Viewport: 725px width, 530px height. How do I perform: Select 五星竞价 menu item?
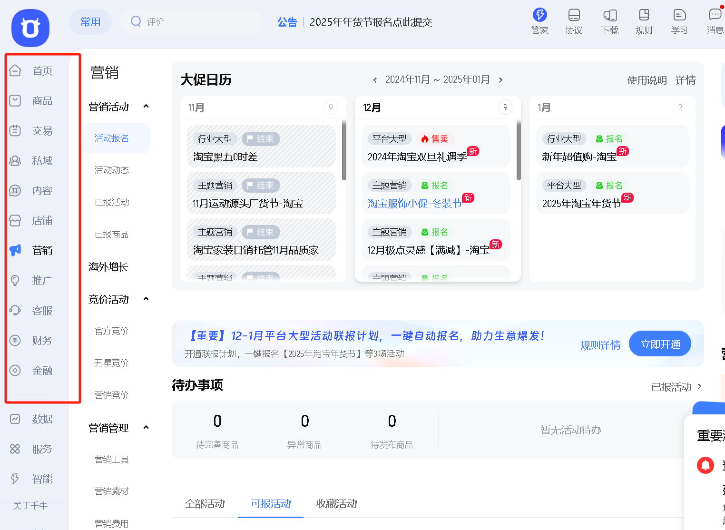coord(112,363)
